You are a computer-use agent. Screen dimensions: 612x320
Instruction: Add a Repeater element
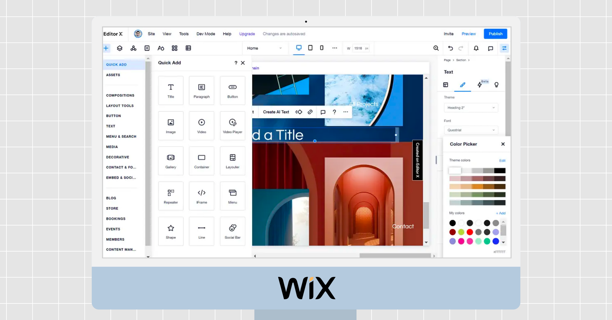(x=171, y=196)
